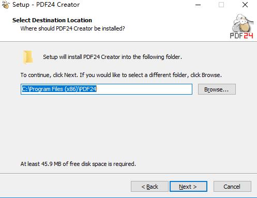Click the blank area inside the destination path field

click(x=144, y=89)
